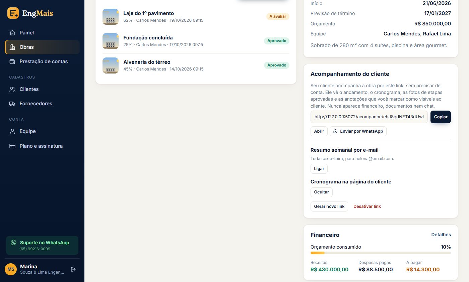Go to the Fornecedores section
This screenshot has width=469, height=282.
(42, 104)
